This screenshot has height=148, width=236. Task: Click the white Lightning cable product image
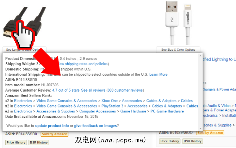[x=179, y=23]
